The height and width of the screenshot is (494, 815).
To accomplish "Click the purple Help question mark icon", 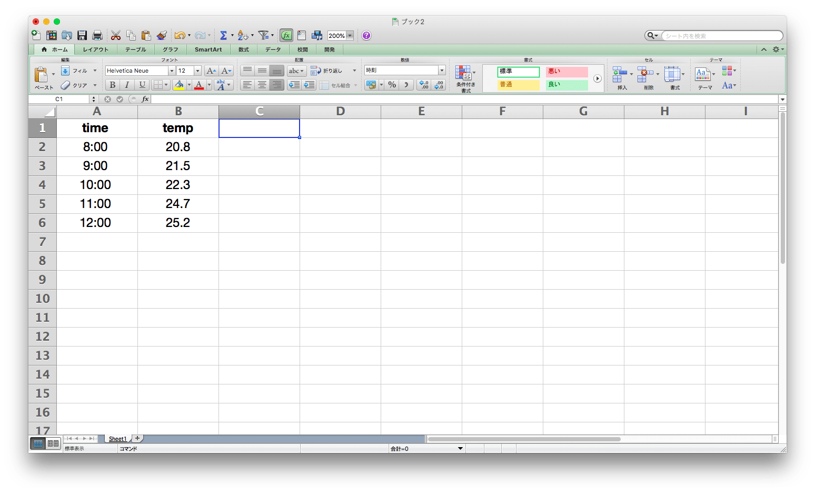I will pyautogui.click(x=366, y=35).
